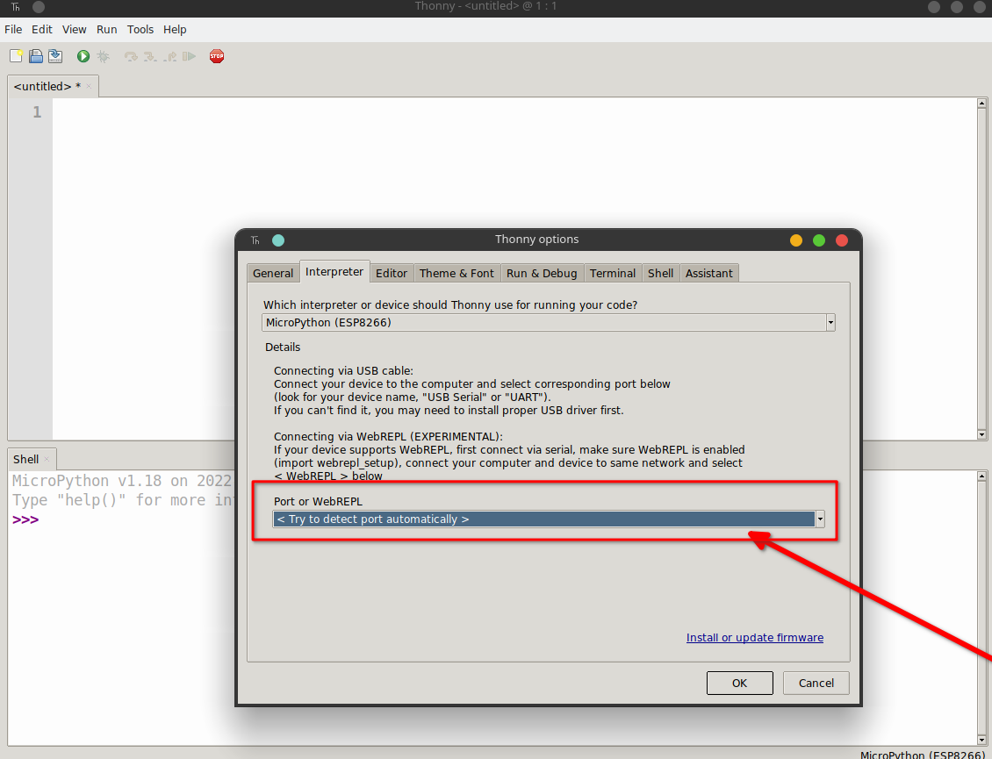Click the yellow minimize circle of Thonny options
This screenshot has height=759, width=992.
tap(796, 240)
